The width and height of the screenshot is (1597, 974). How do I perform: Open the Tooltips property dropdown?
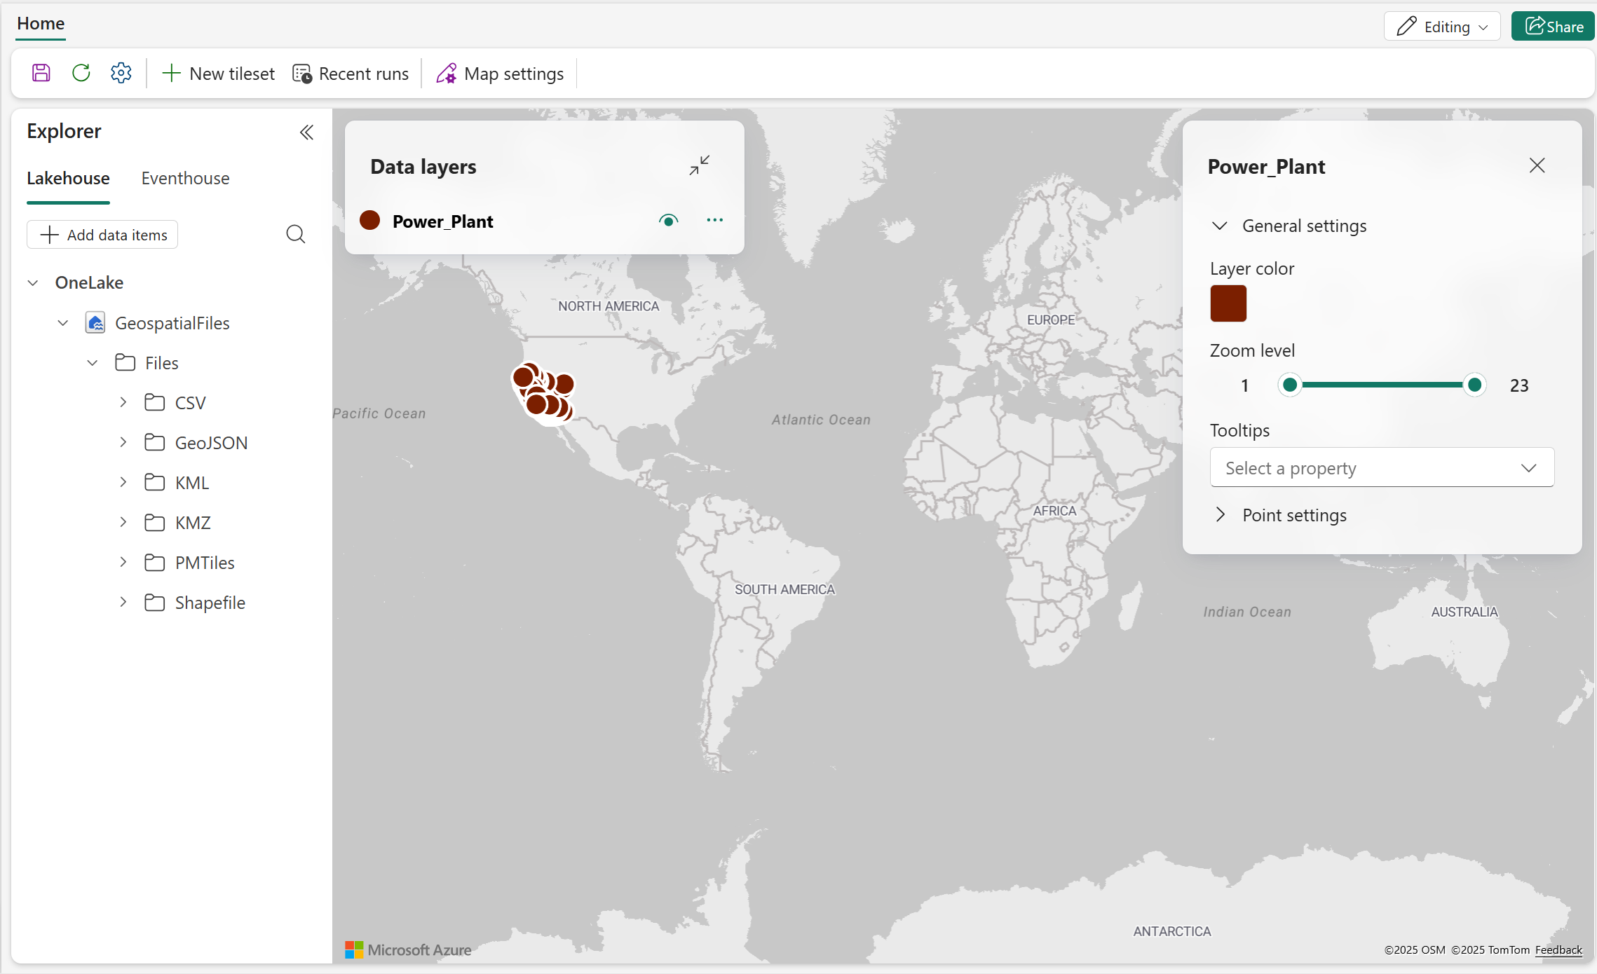pyautogui.click(x=1381, y=467)
